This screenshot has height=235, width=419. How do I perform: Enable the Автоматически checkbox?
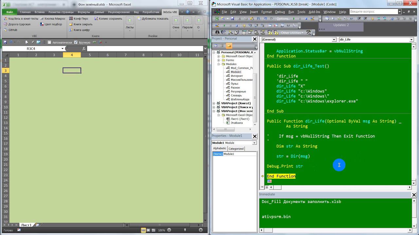pyautogui.click(x=49, y=42)
